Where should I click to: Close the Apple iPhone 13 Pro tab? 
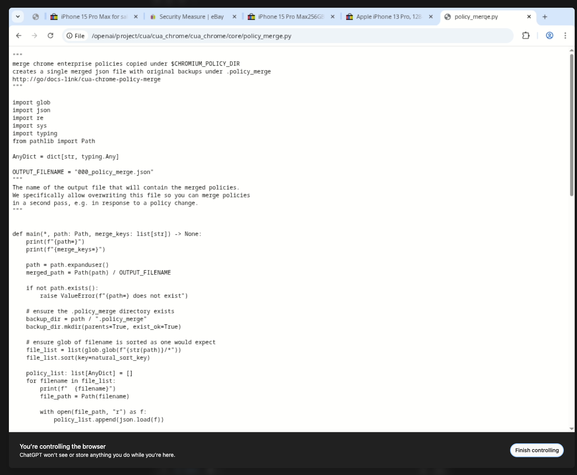(431, 17)
